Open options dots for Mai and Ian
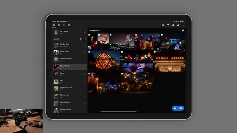This screenshot has height=133, width=237. coord(85,96)
